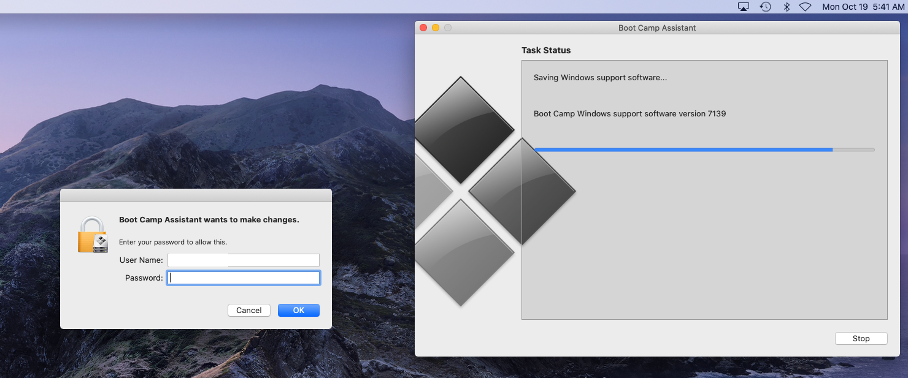Focus the Password field

[244, 278]
